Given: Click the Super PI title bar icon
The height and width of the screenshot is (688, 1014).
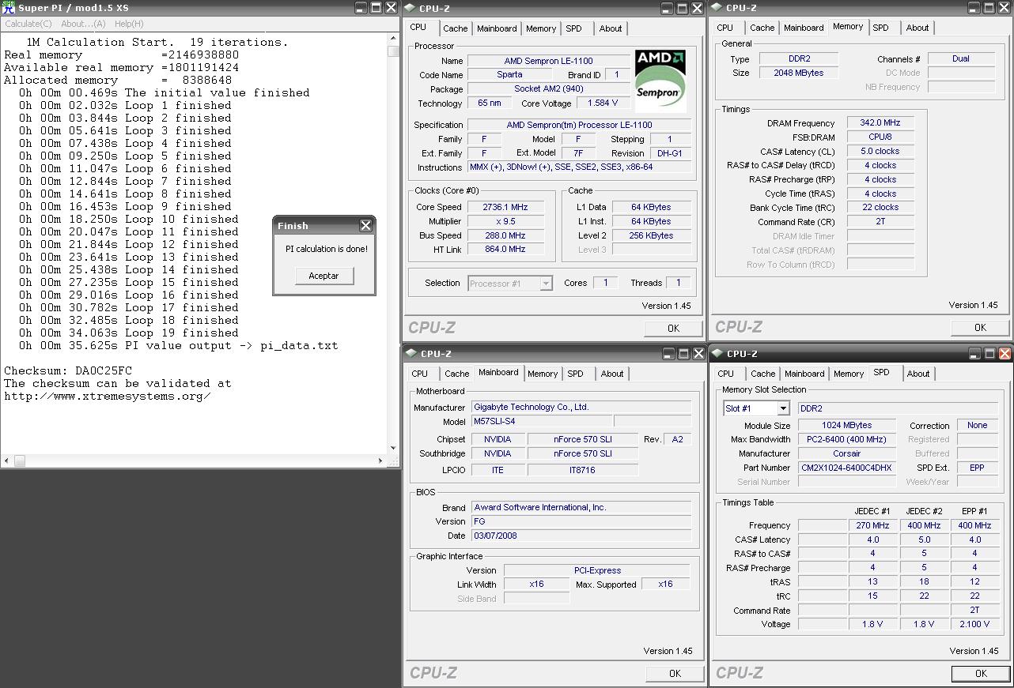Looking at the screenshot, I should pos(9,7).
